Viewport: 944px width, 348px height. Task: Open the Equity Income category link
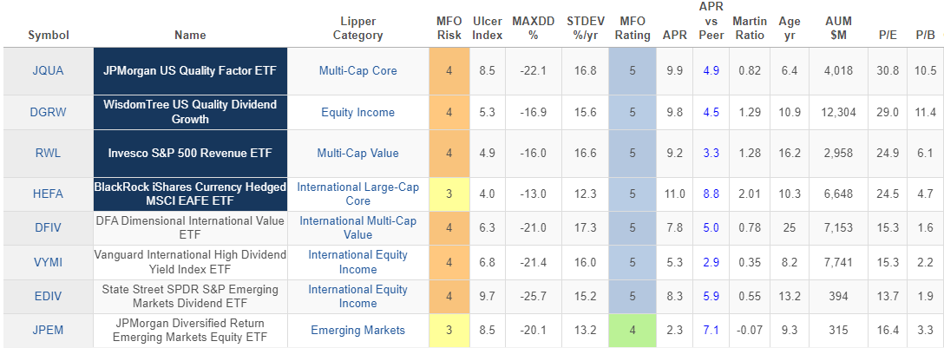[357, 112]
